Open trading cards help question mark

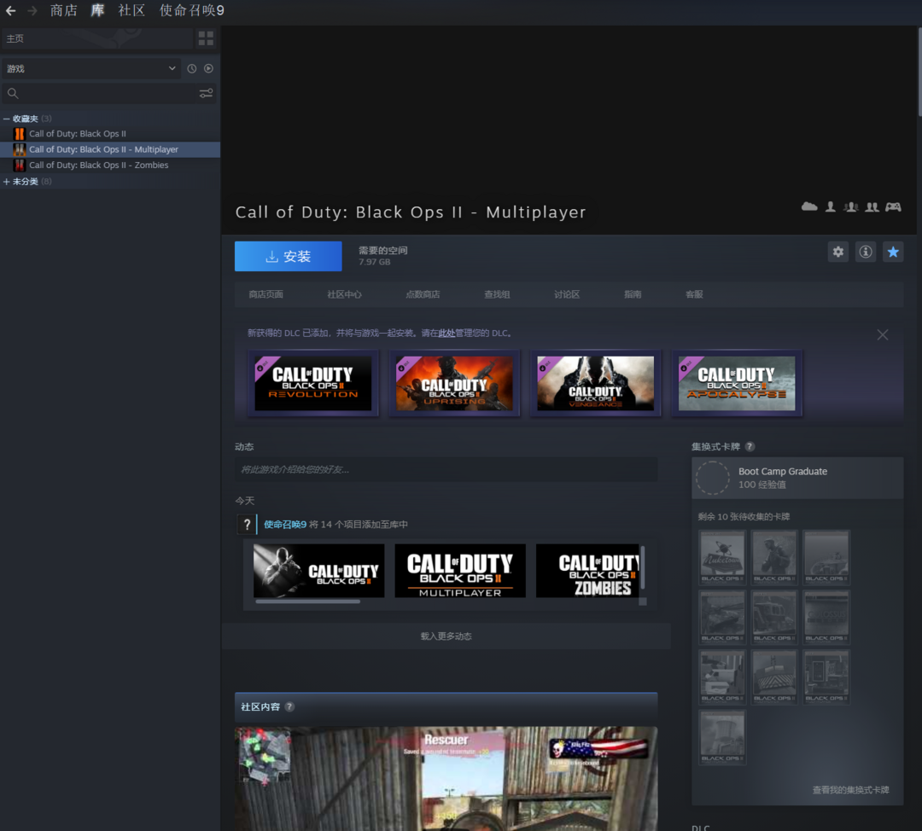coord(750,447)
